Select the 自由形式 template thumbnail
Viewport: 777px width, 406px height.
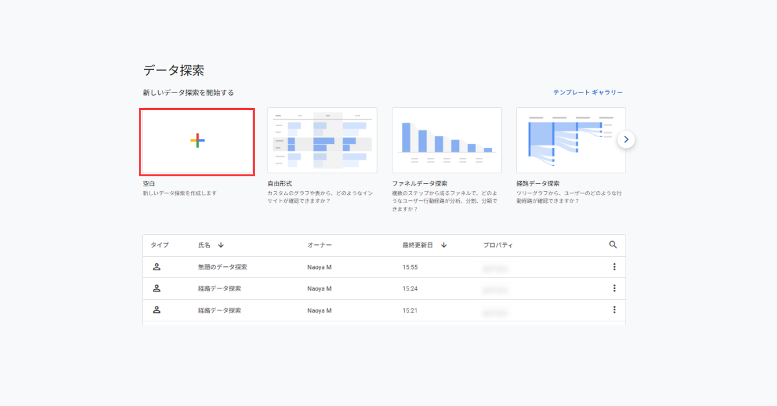[322, 140]
